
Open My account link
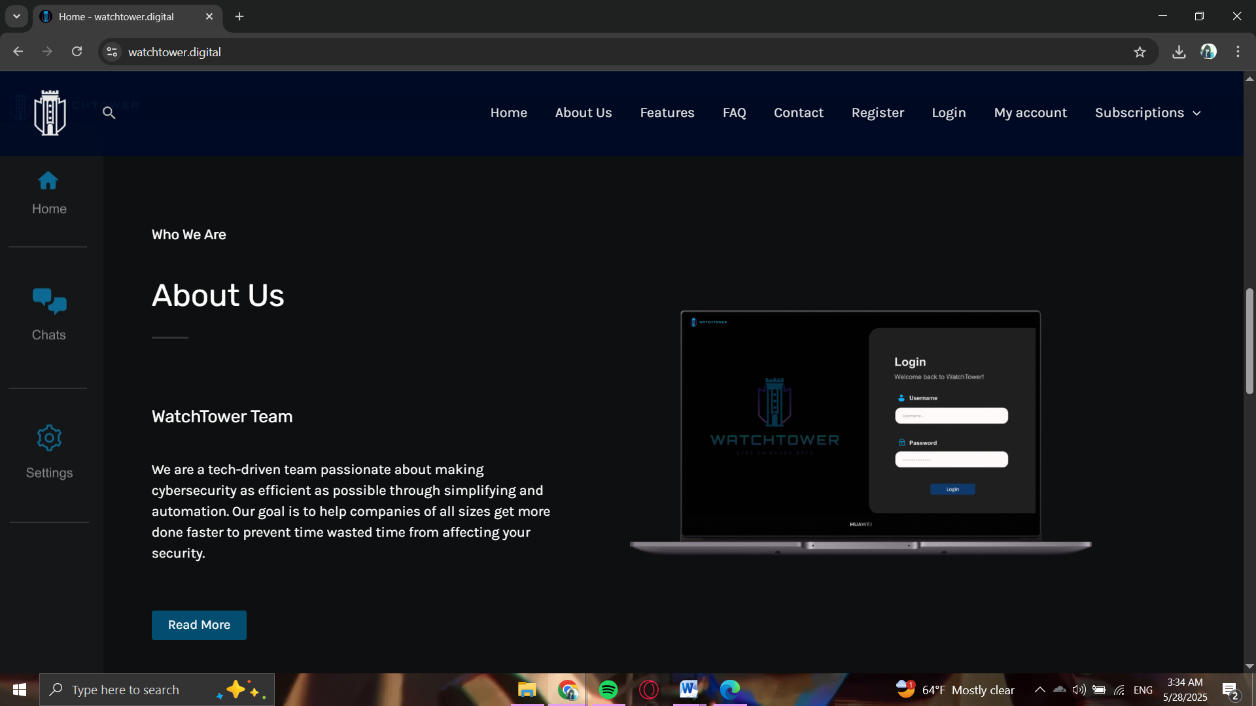pyautogui.click(x=1030, y=113)
